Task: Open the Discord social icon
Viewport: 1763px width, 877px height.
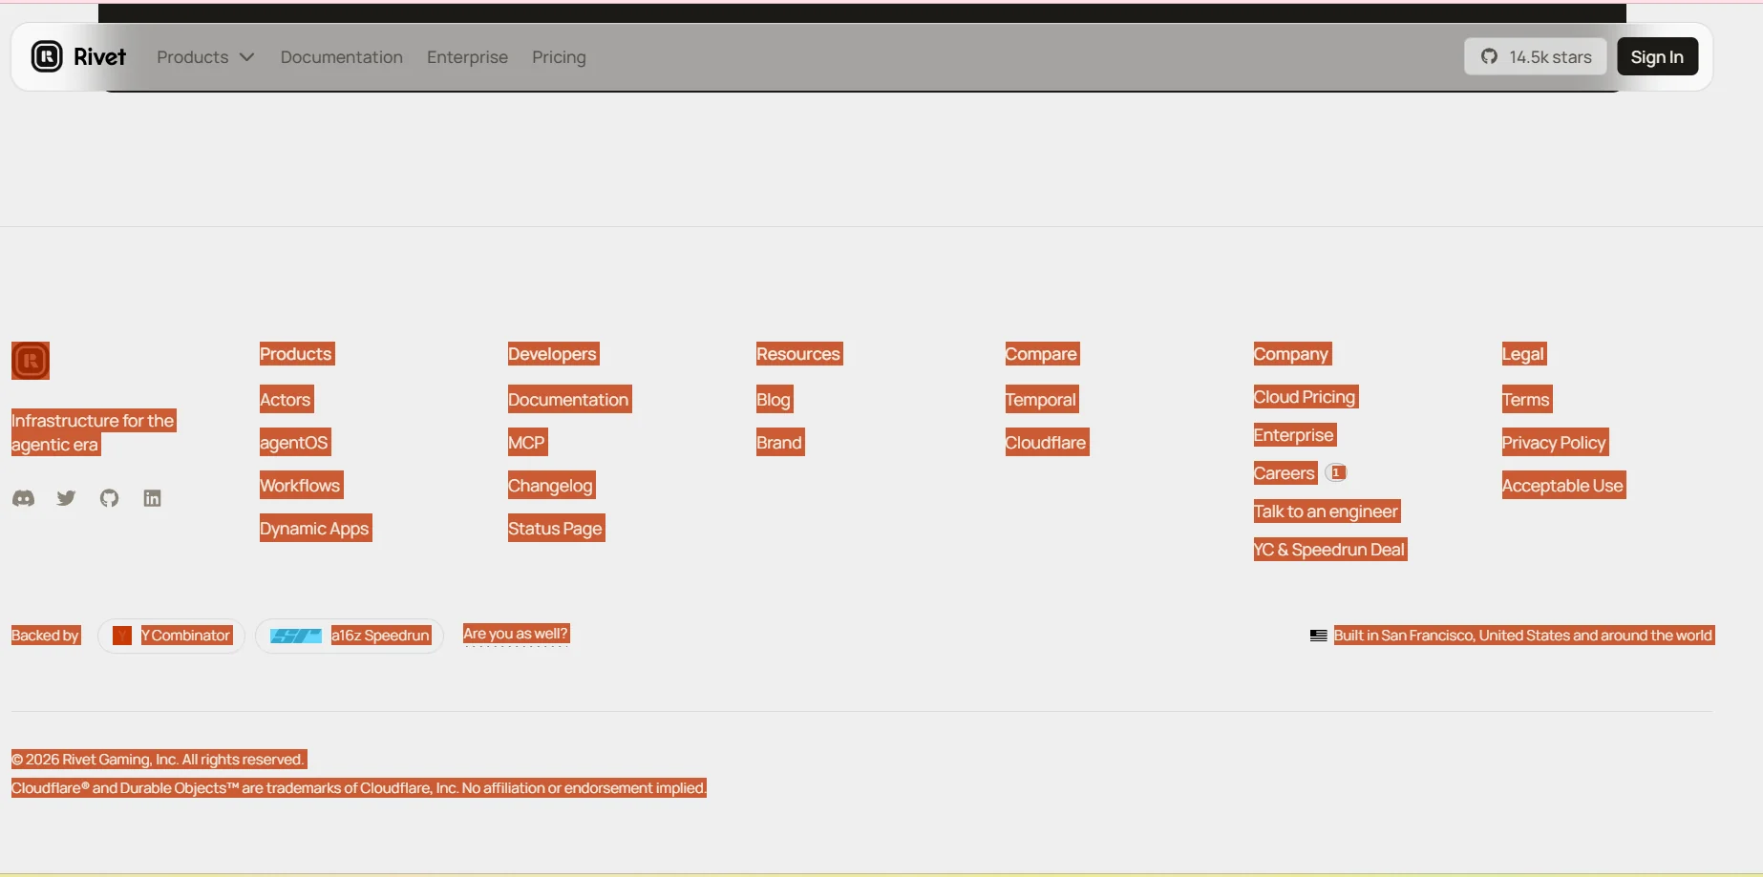Action: [23, 498]
